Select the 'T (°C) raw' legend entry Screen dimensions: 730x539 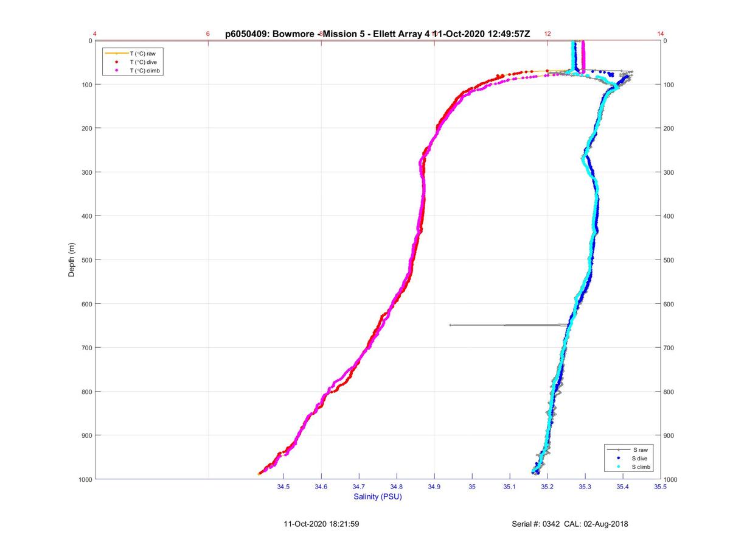134,54
